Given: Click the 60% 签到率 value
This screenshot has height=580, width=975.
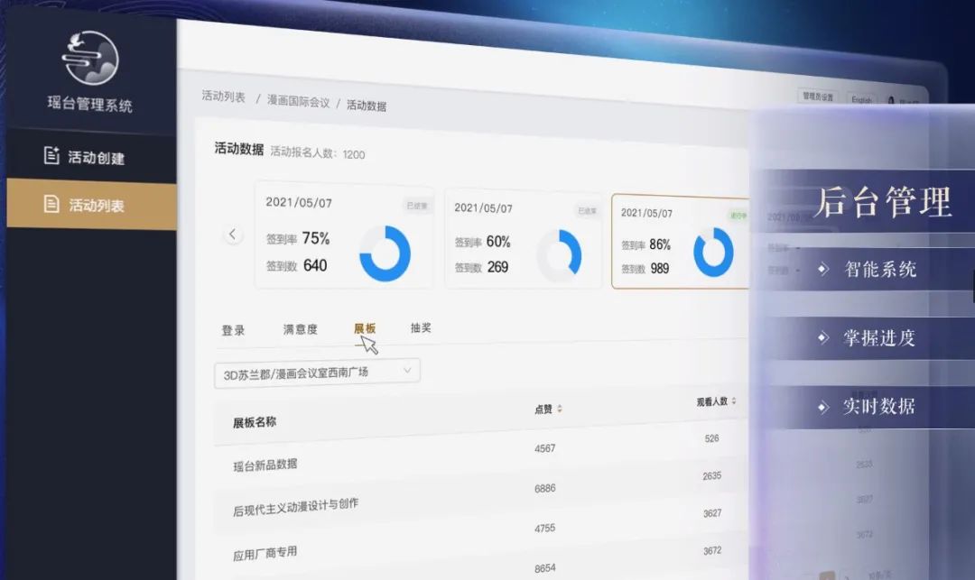Looking at the screenshot, I should click(x=498, y=242).
